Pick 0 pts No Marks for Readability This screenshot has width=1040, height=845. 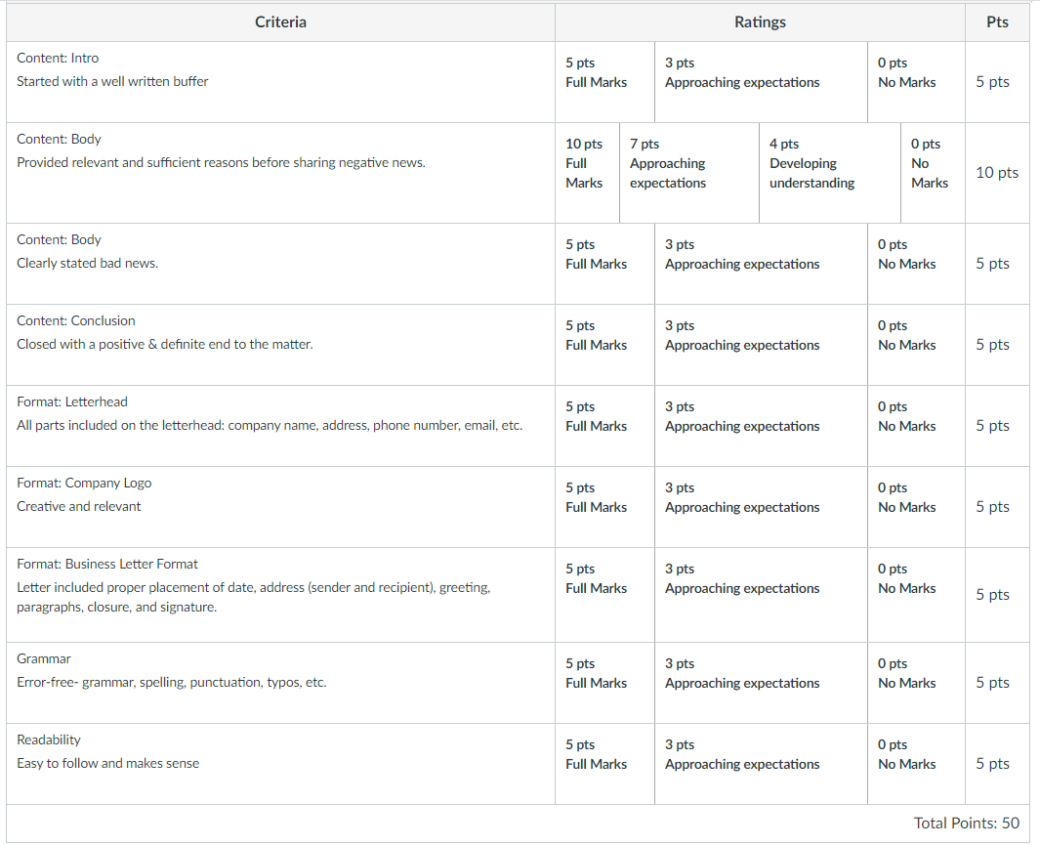[916, 763]
